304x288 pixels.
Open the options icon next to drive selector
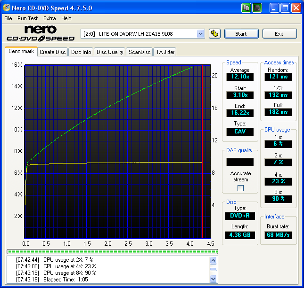[x=214, y=34]
